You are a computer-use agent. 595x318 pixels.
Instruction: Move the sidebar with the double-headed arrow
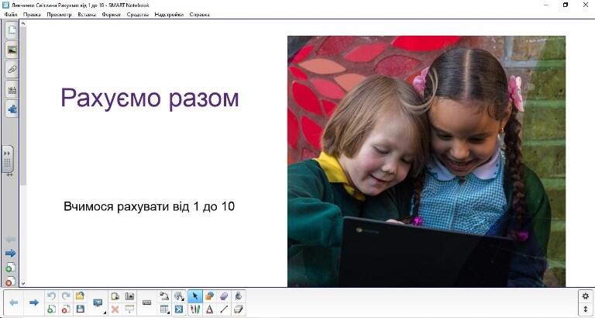point(9,175)
